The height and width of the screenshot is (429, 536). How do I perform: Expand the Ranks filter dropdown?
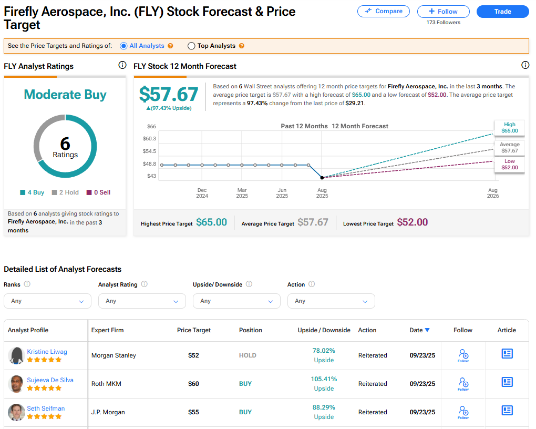tap(47, 301)
